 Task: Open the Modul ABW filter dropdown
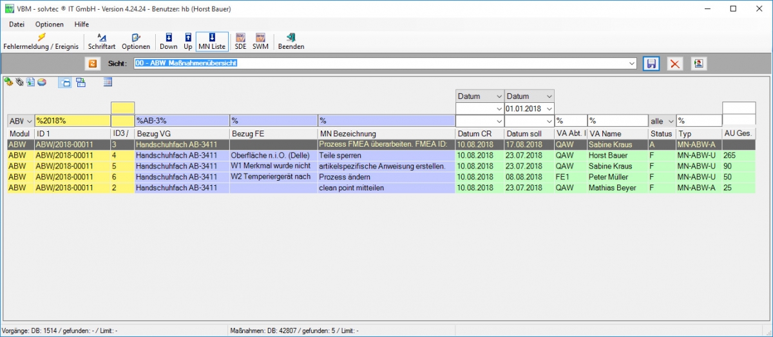[28, 121]
